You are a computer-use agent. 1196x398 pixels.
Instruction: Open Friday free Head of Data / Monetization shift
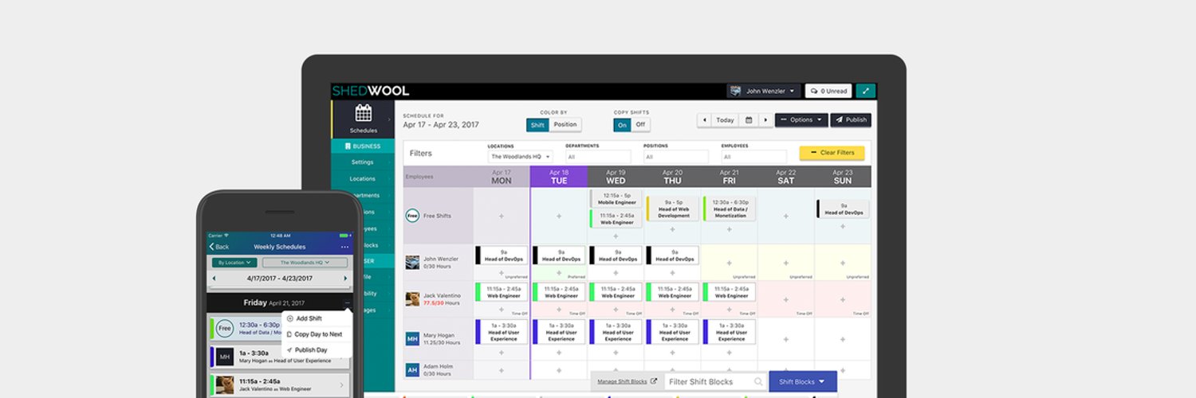point(729,209)
